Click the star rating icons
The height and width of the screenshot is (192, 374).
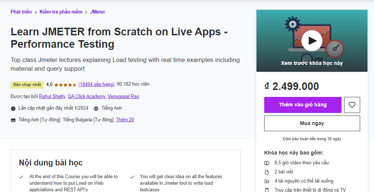click(65, 85)
